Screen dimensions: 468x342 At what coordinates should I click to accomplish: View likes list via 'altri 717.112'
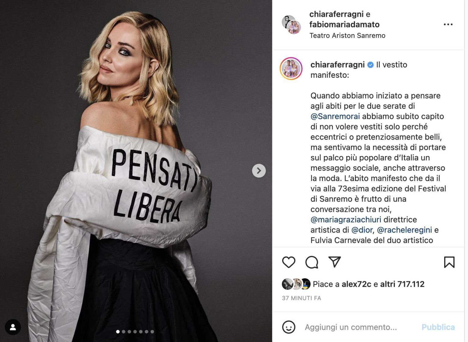(402, 284)
